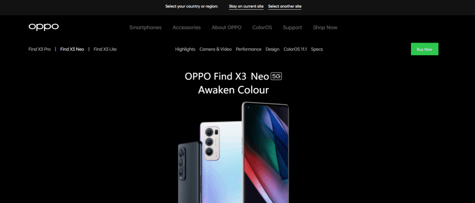Open the Support menu
This screenshot has width=475, height=203.
coord(292,27)
